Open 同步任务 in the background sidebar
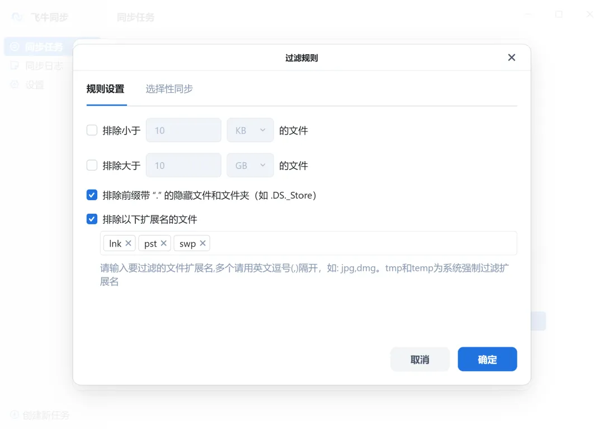The height and width of the screenshot is (429, 604). coord(39,46)
